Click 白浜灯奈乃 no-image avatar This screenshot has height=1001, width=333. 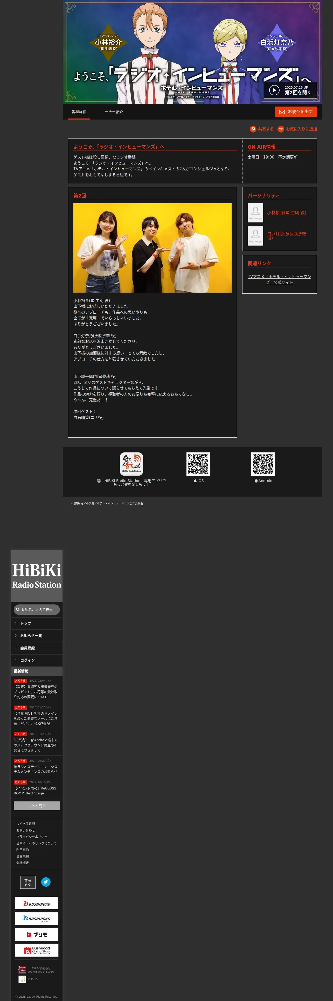pyautogui.click(x=255, y=236)
